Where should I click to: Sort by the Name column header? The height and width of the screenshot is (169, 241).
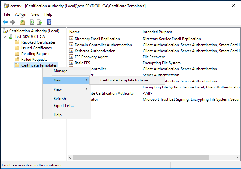pyautogui.click(x=104, y=32)
